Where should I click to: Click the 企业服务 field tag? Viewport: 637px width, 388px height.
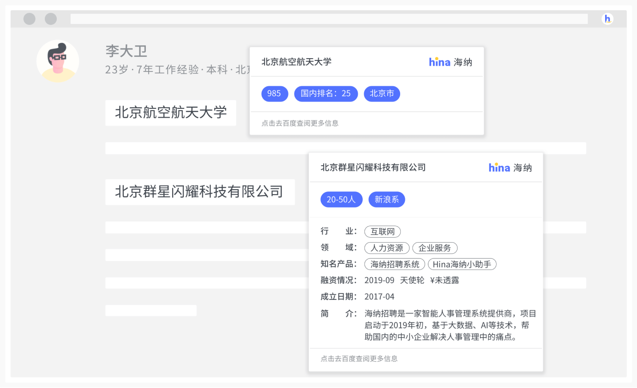click(x=435, y=248)
